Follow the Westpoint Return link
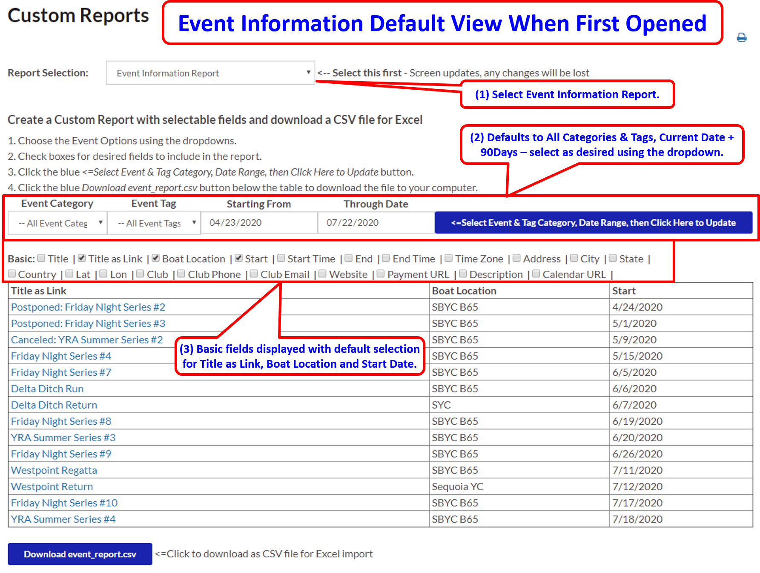 52,487
